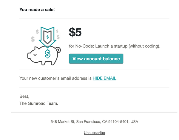Click the $5 sale amount

click(75, 32)
